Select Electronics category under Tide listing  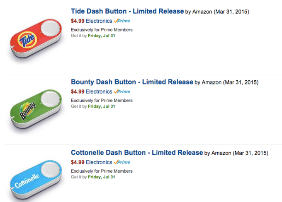point(99,21)
